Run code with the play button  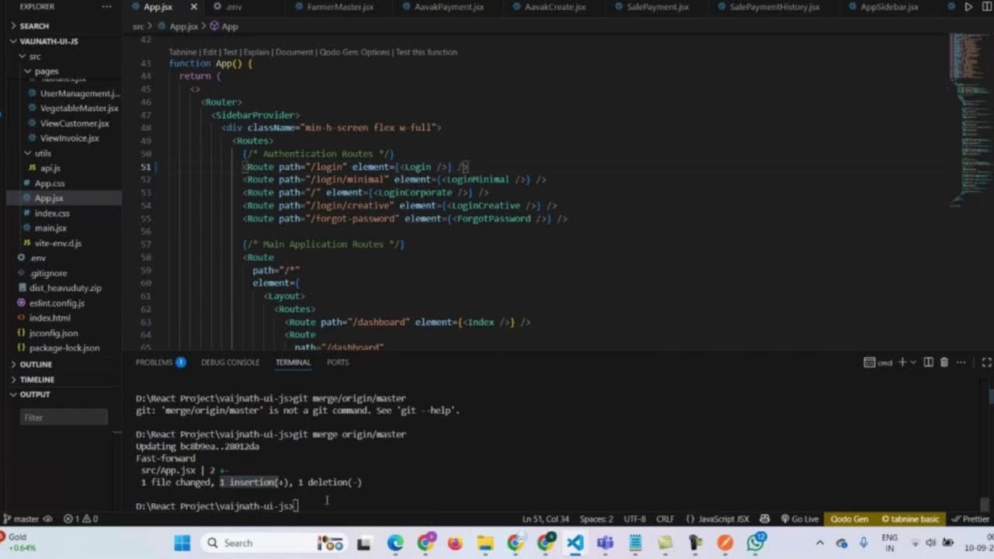click(968, 7)
